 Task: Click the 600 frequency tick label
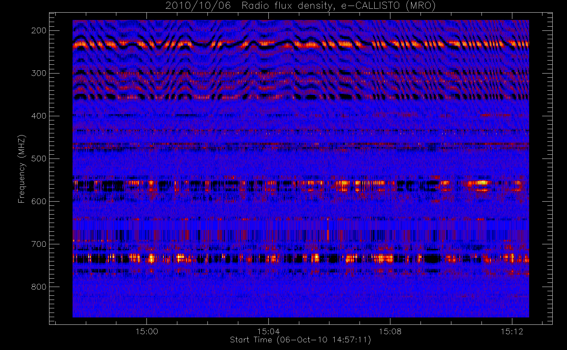click(x=39, y=201)
